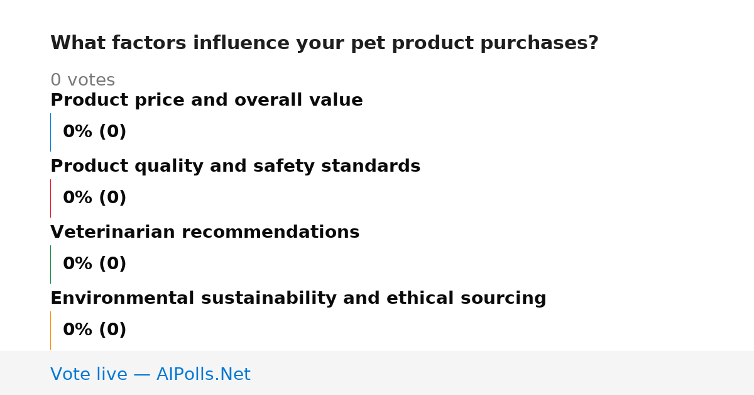Click the 'AIPolls.Net' text in footer

click(x=203, y=375)
